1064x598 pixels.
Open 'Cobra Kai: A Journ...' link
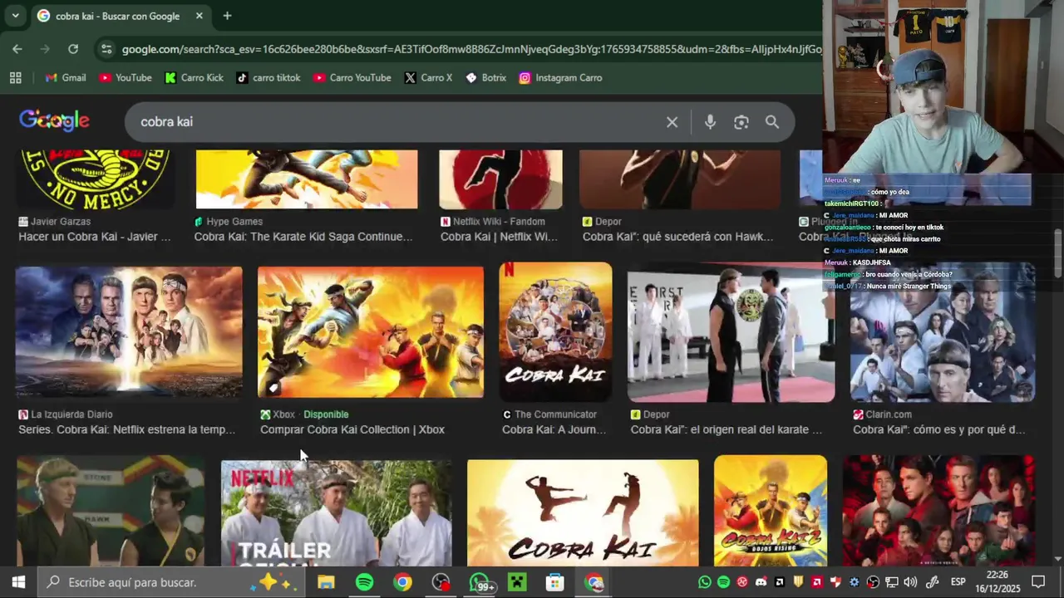[554, 429]
